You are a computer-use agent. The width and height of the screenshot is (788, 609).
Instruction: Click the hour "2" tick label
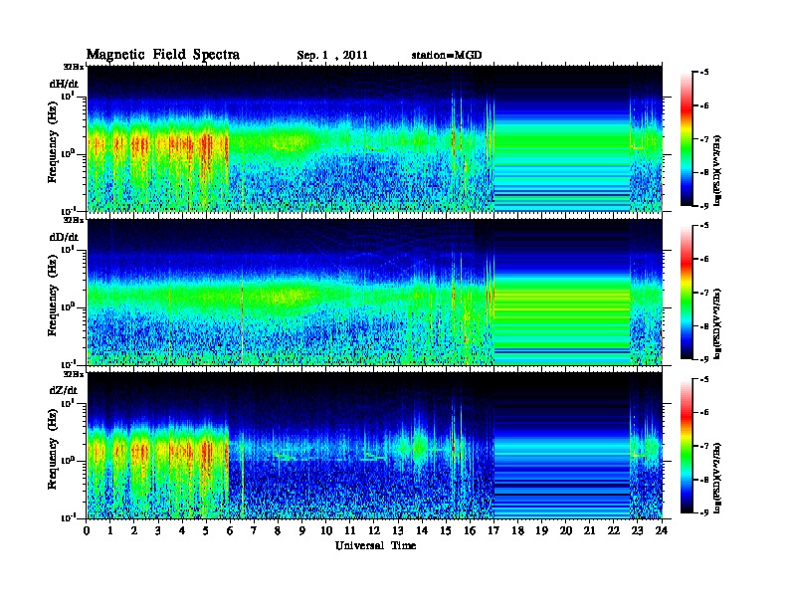(134, 530)
